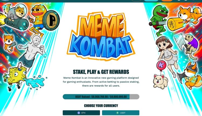Select USDT as payment currency
This screenshot has height=116, width=202.
(121, 113)
